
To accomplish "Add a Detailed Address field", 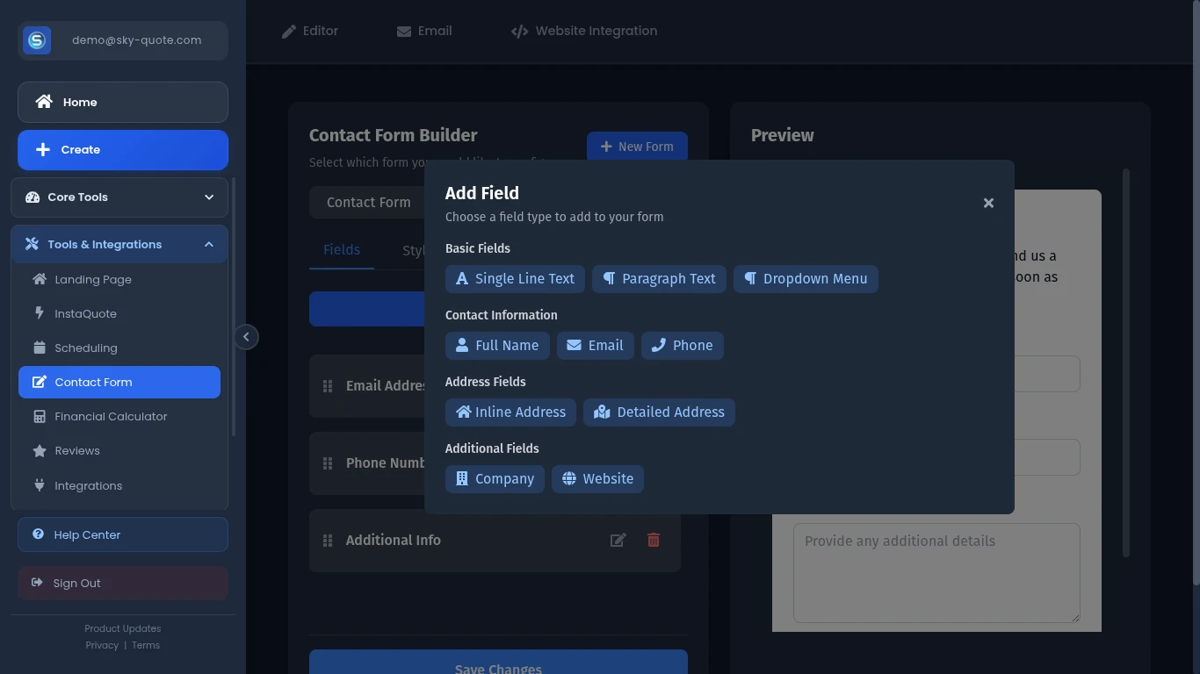I will 659,412.
